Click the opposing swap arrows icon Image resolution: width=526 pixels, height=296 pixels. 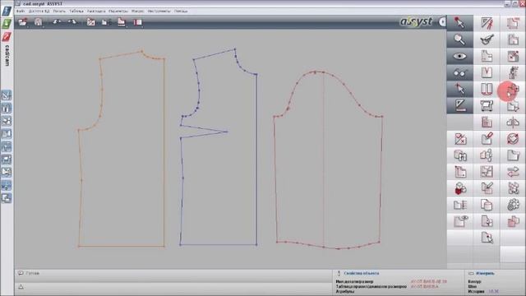513,172
